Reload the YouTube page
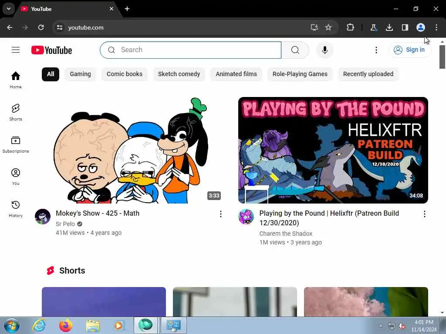 coord(41,27)
